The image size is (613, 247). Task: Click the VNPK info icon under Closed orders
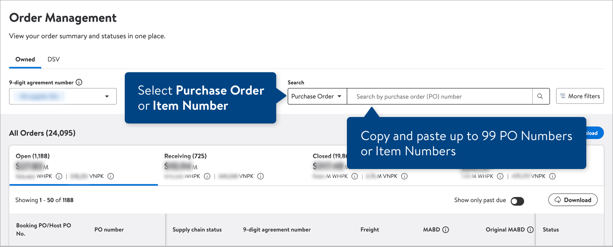click(x=404, y=176)
